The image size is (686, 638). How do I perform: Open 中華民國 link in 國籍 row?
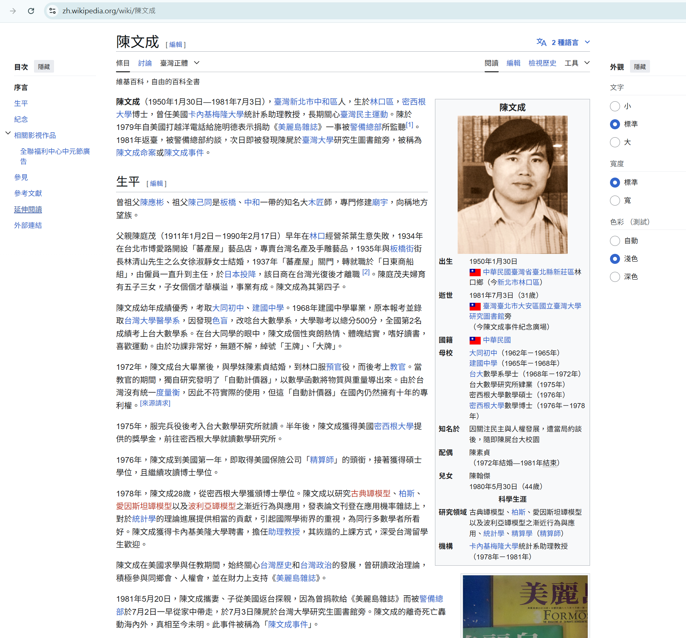(x=497, y=340)
